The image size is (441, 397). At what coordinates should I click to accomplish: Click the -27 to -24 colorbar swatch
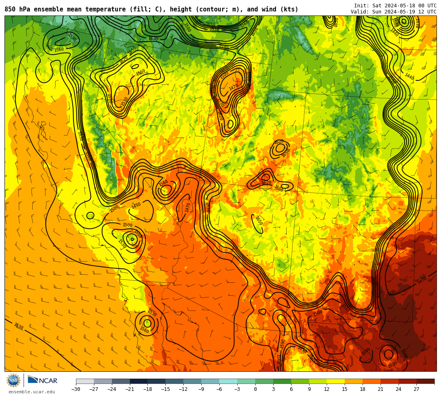coord(103,381)
